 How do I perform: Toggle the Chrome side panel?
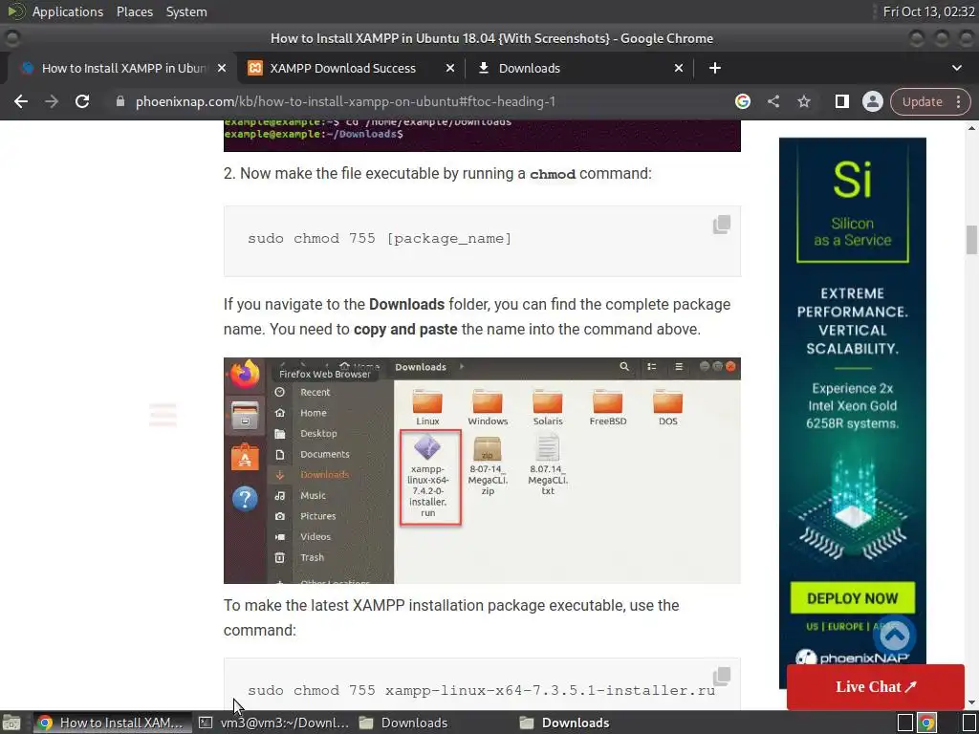[x=841, y=101]
